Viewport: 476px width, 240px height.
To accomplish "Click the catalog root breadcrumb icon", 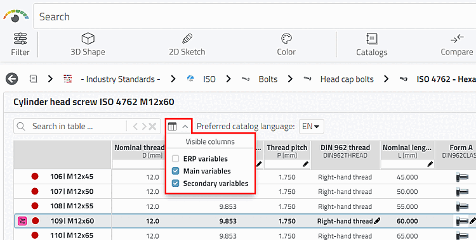I will (x=33, y=79).
